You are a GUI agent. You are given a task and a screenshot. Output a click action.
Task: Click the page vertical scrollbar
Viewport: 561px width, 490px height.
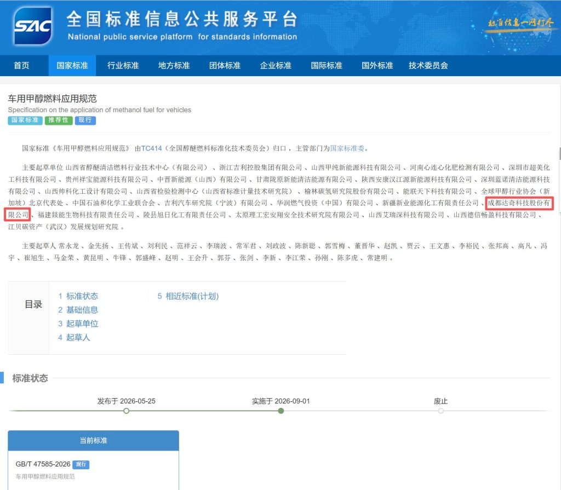coord(559,154)
